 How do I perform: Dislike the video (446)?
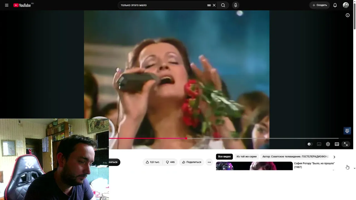click(170, 162)
